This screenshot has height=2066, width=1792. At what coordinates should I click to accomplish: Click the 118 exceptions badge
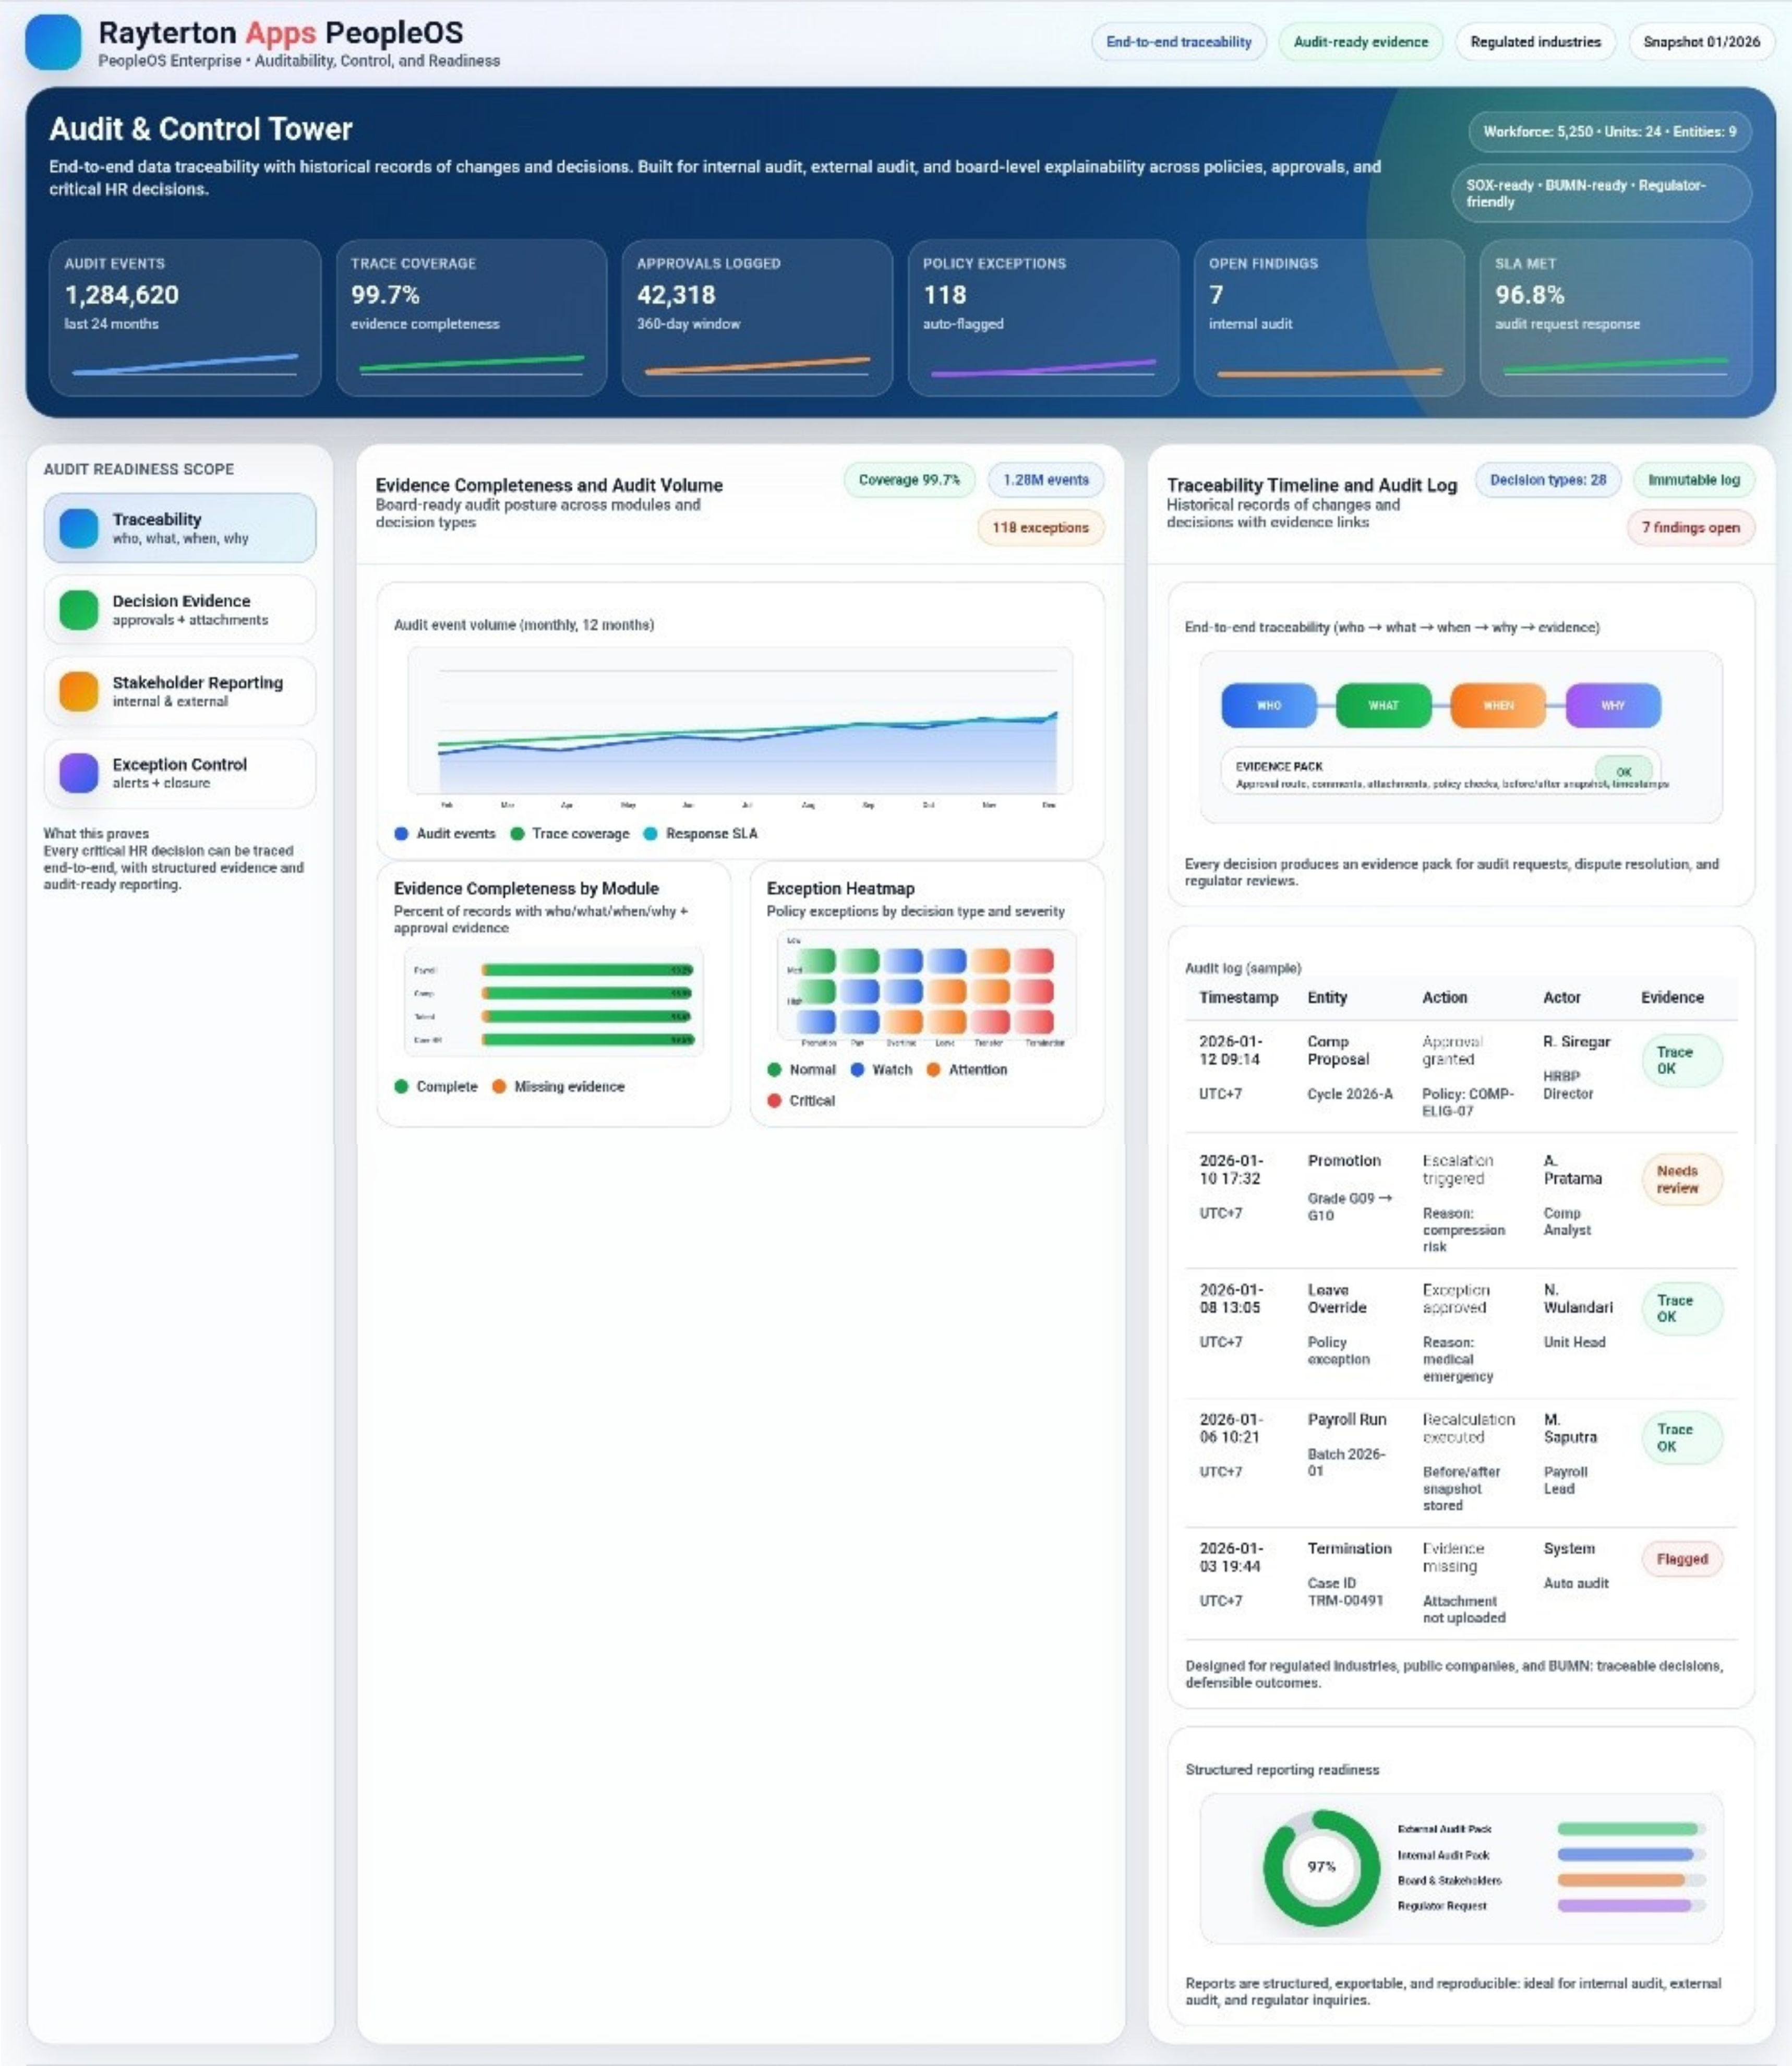(1040, 527)
